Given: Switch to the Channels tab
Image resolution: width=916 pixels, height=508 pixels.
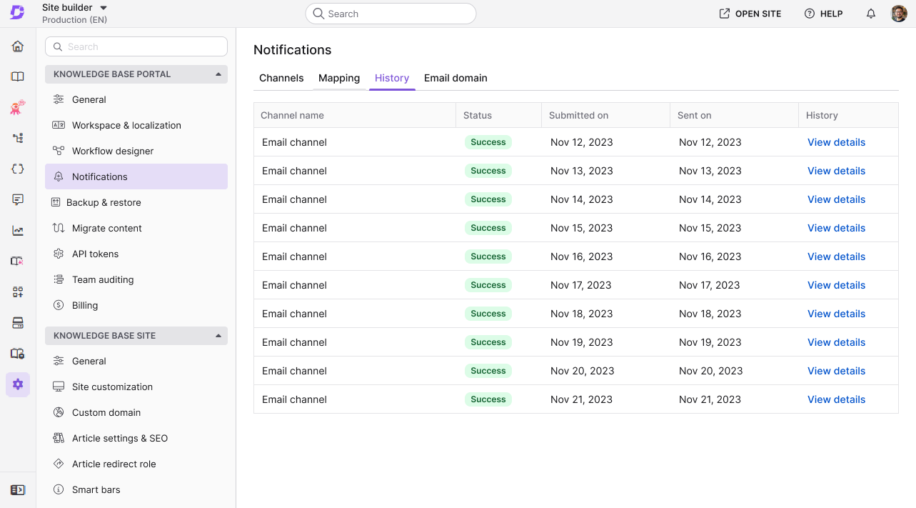Looking at the screenshot, I should [x=281, y=78].
